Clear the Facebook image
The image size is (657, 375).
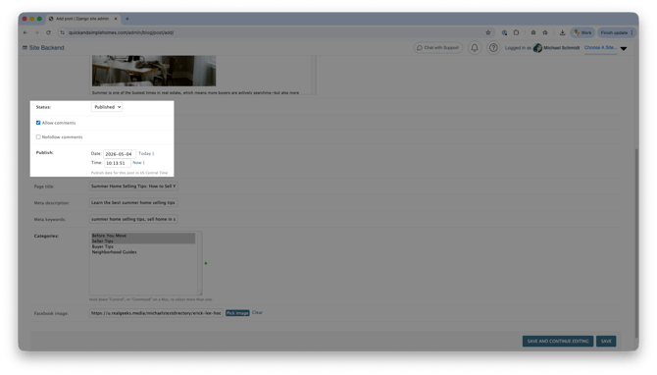click(x=257, y=313)
